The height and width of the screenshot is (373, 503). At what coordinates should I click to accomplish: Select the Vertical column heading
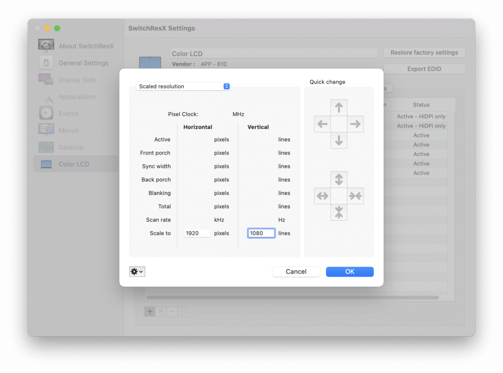pos(258,127)
